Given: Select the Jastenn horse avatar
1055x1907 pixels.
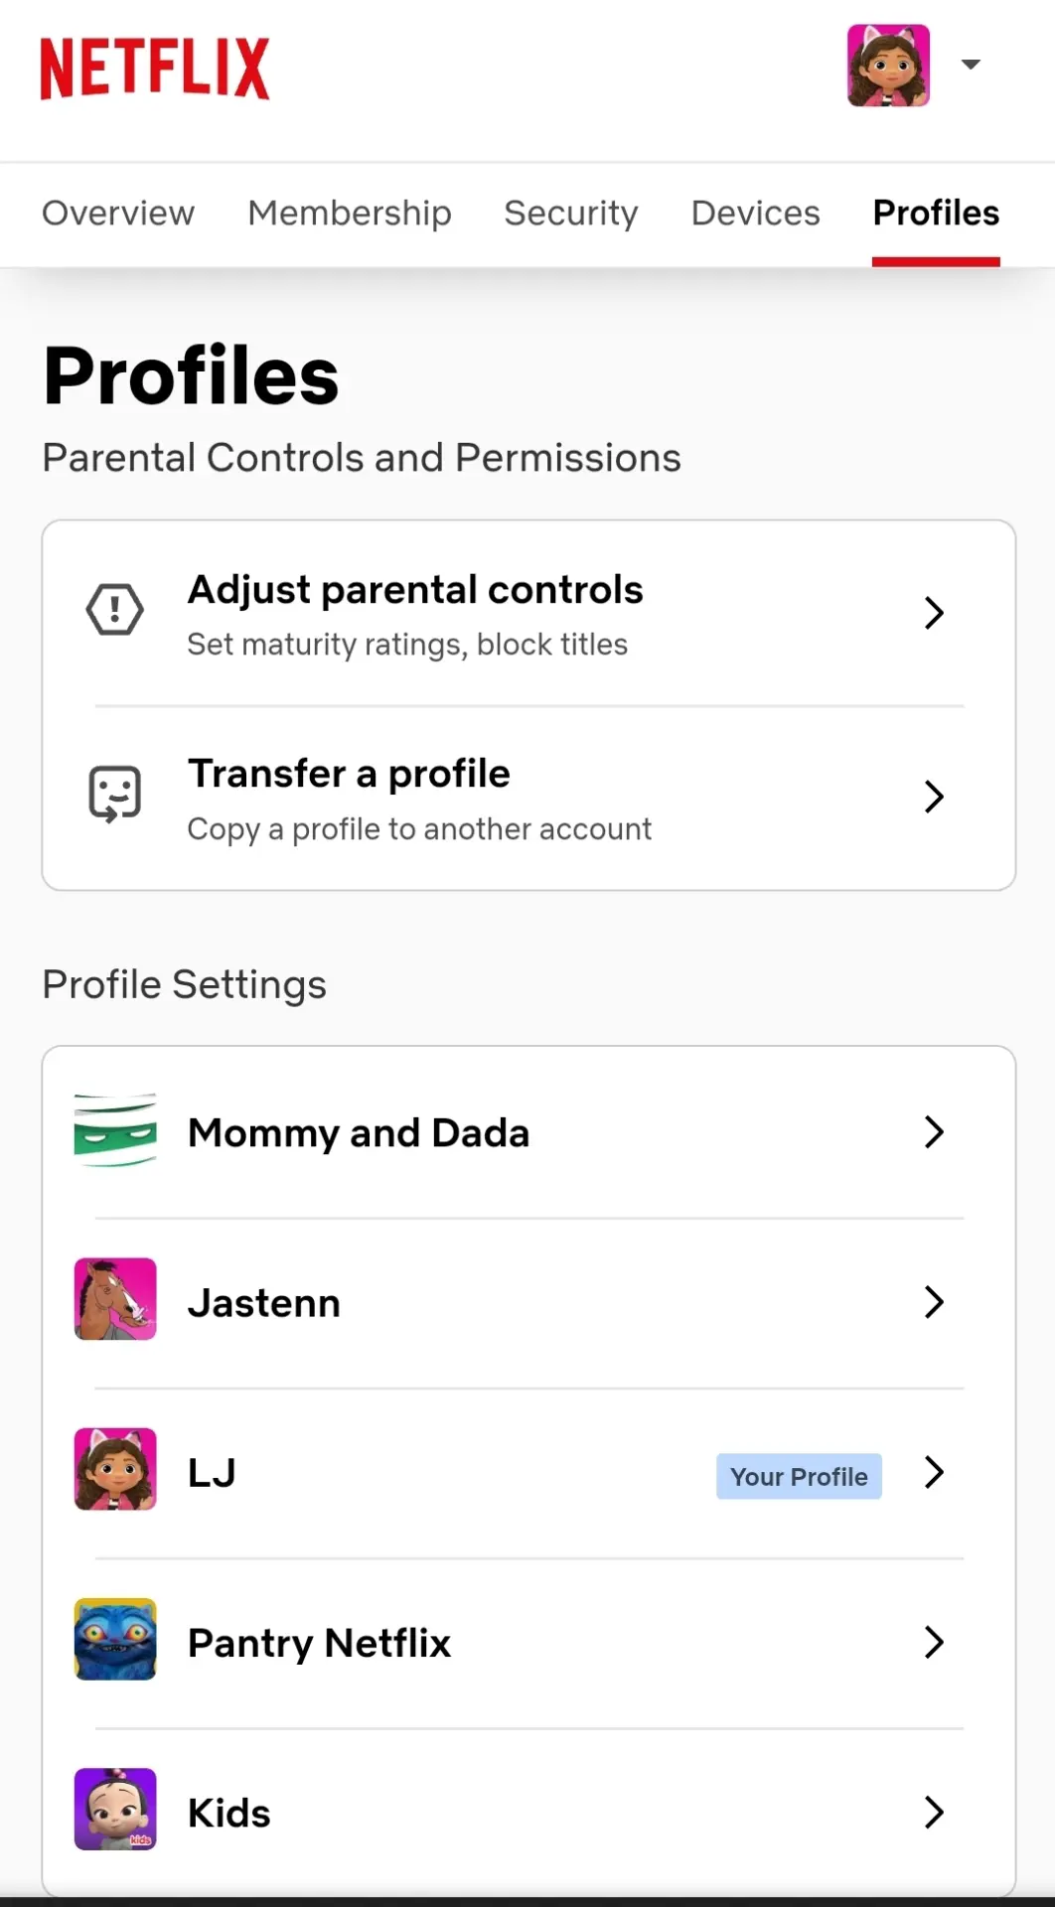Looking at the screenshot, I should [115, 1299].
